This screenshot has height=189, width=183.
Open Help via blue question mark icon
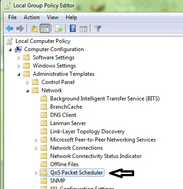73,28
